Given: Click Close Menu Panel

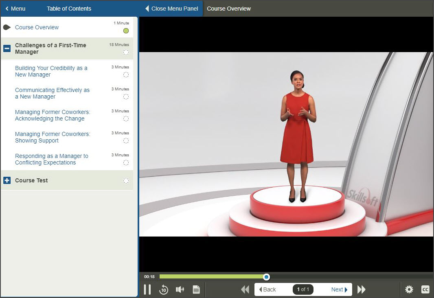Looking at the screenshot, I should pos(172,9).
